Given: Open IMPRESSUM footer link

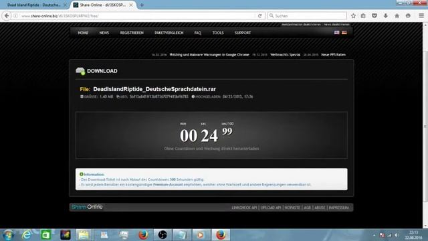Looking at the screenshot, I should click(x=338, y=208).
